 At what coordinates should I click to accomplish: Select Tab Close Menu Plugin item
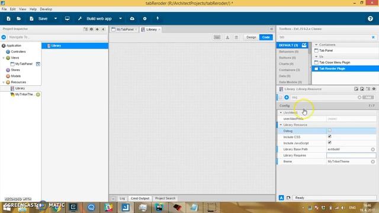(335, 63)
